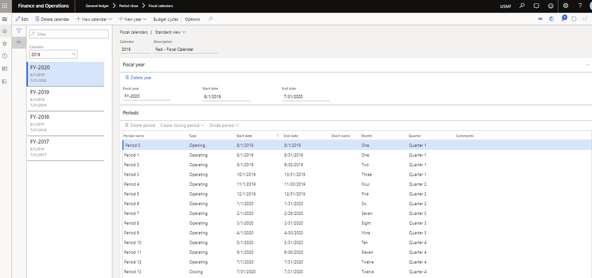
Task: Open the New year dropdown
Action: [x=133, y=19]
